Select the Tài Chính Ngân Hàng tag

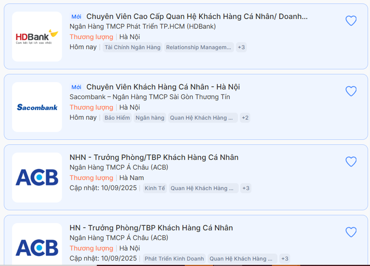(132, 47)
